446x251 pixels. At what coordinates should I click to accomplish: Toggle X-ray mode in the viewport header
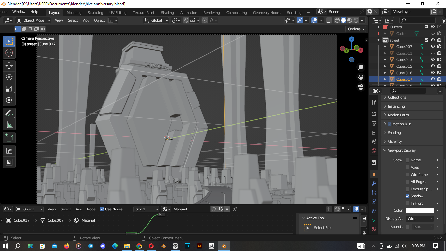click(329, 20)
